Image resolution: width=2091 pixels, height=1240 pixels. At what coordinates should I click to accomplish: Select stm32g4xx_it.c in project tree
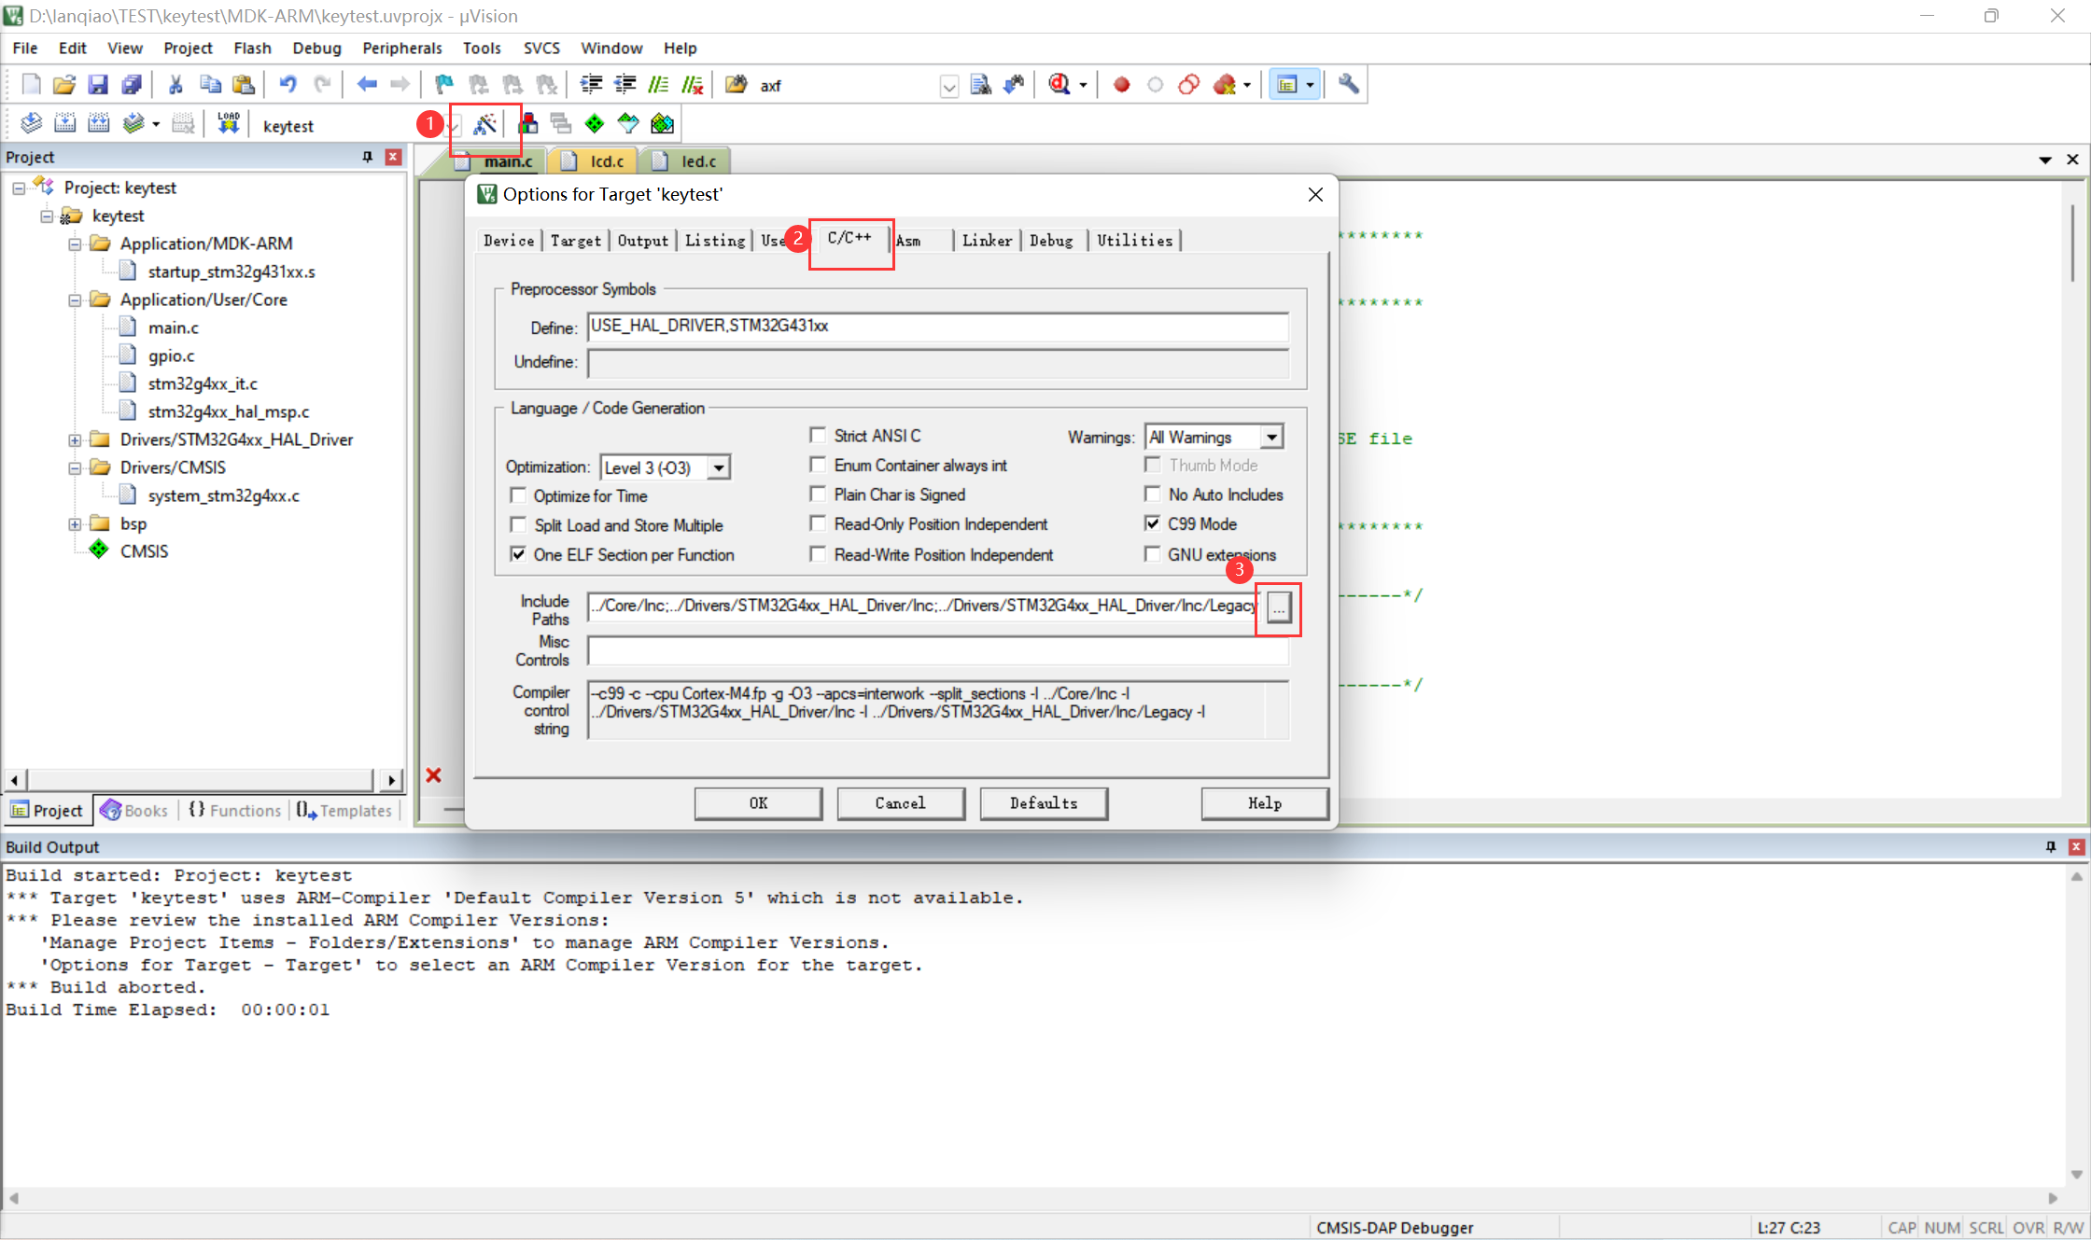[202, 383]
